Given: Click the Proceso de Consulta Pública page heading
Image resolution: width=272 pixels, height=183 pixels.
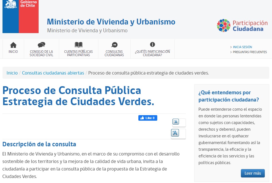Looking at the screenshot, I should 78,96.
